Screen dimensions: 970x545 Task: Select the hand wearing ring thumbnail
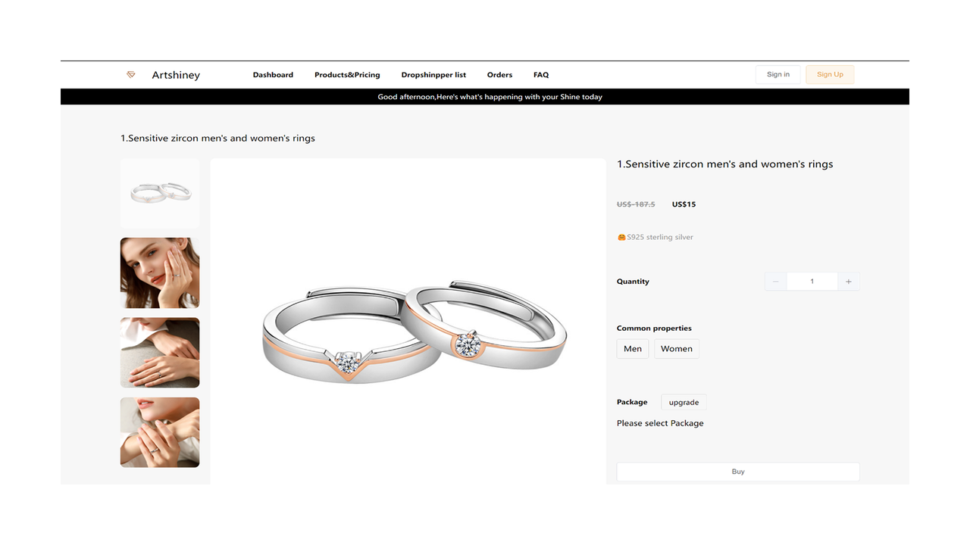click(160, 353)
